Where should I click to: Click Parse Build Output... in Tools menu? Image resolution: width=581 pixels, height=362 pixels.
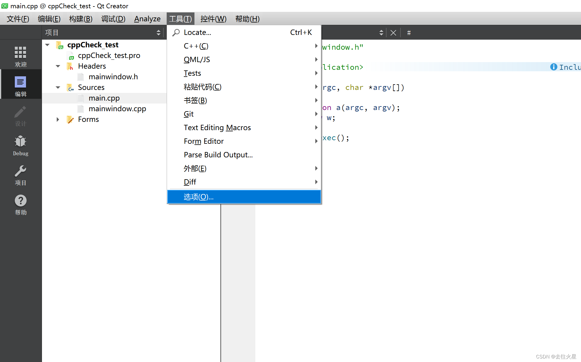pos(218,154)
